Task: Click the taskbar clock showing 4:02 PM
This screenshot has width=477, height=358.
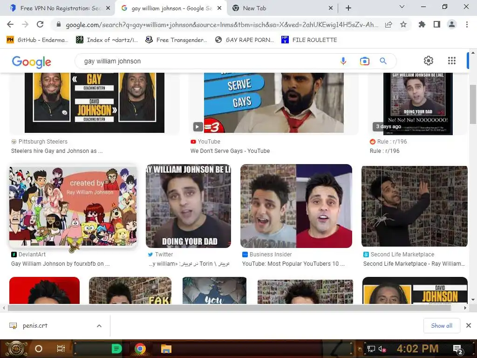Action: [417, 349]
